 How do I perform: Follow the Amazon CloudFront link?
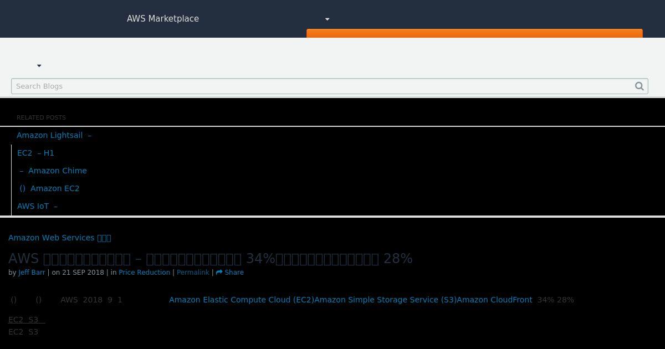pos(494,300)
